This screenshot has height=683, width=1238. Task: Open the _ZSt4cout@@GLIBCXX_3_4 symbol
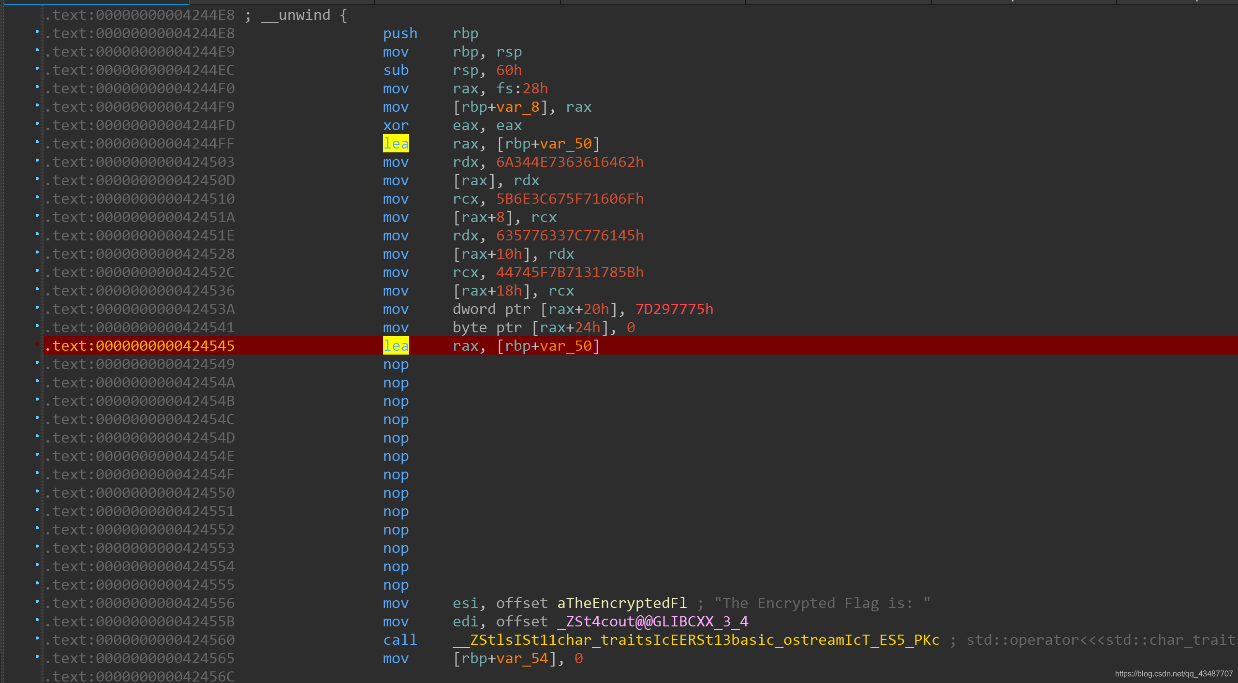click(652, 622)
